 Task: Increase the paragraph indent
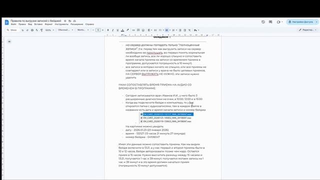pos(184,30)
